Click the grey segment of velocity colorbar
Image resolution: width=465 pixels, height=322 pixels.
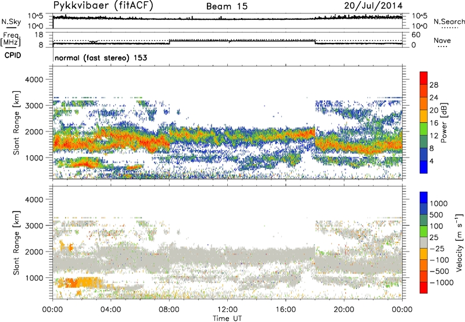pos(424,242)
